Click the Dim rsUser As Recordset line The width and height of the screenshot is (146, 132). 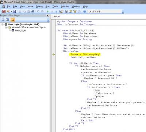80,36
